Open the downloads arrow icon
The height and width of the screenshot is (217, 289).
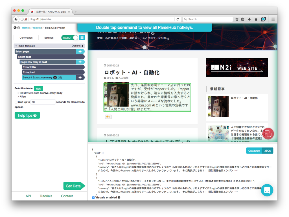point(249,19)
